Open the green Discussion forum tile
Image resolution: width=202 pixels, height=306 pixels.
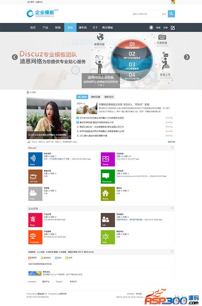tap(108, 177)
